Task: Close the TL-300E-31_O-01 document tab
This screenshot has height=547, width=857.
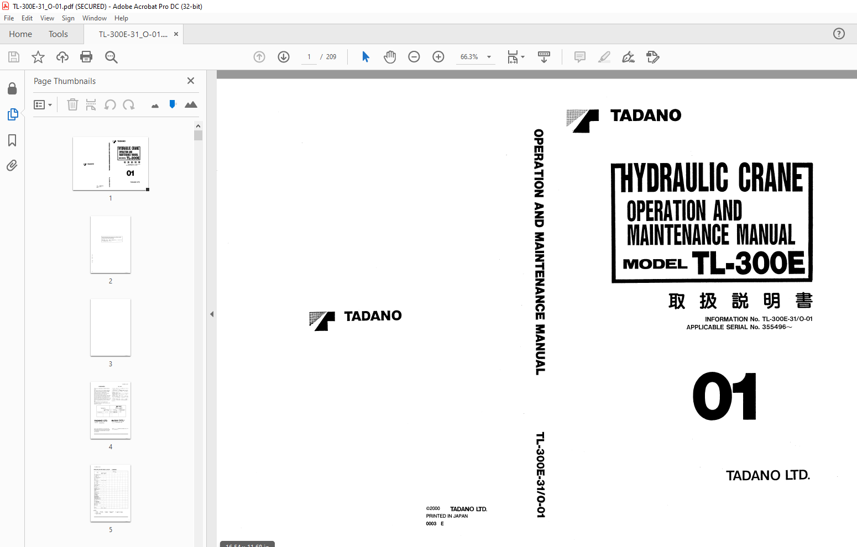Action: 176,34
